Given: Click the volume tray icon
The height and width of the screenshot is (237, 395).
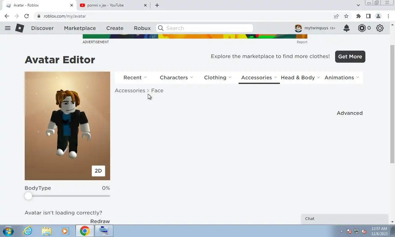Looking at the screenshot, I should click(364, 231).
